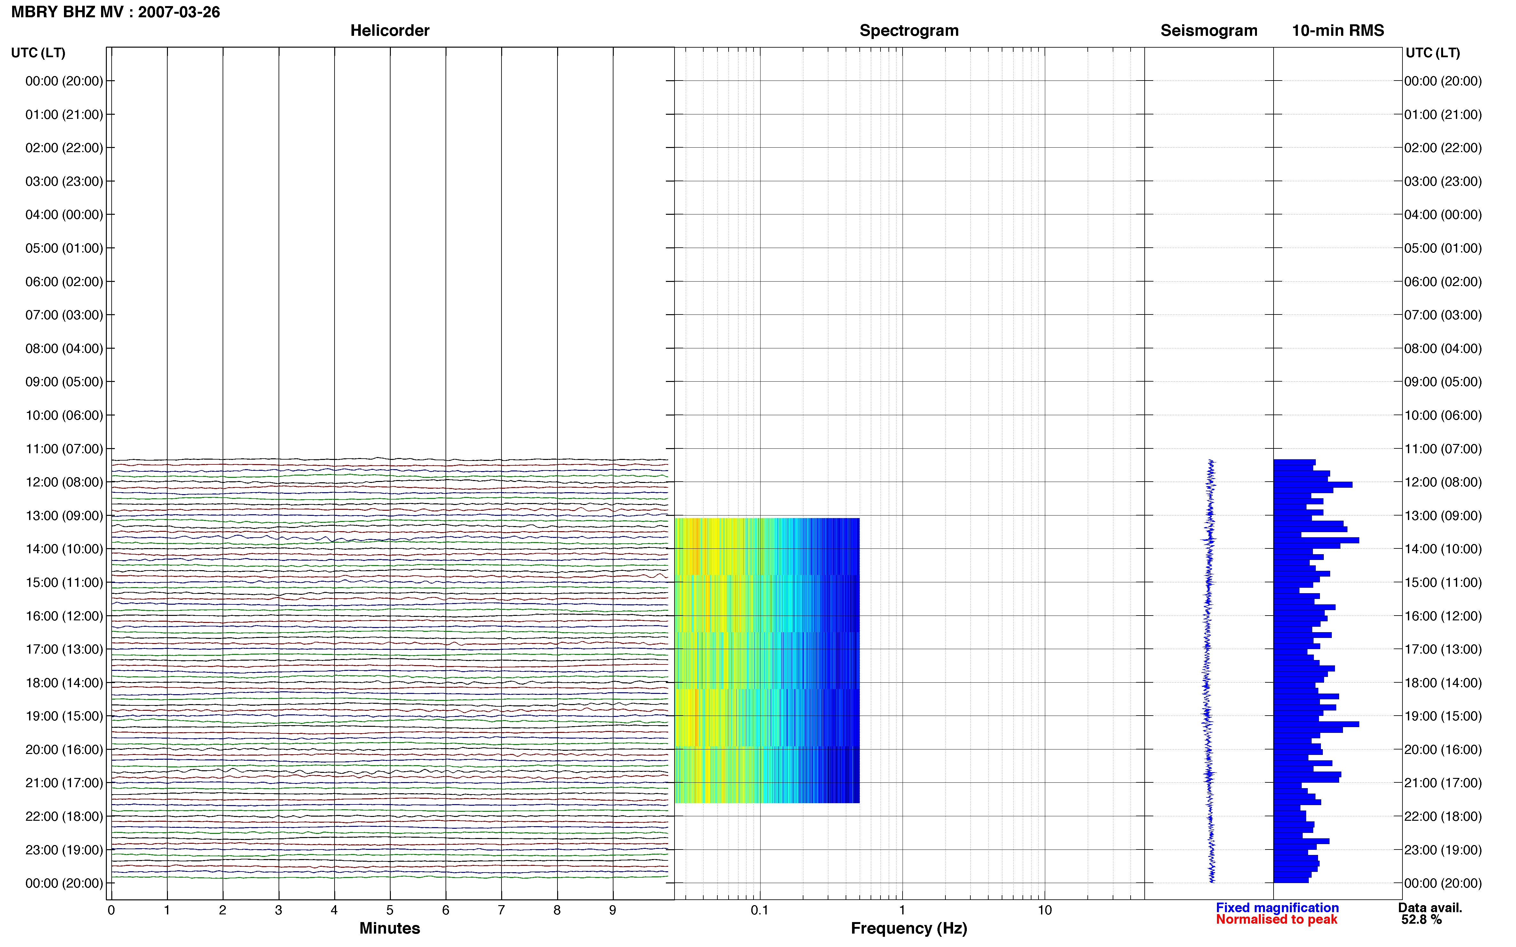Screen dimensions: 1516x947
Task: Click the '3' tick on Minutes axis
Action: (278, 910)
